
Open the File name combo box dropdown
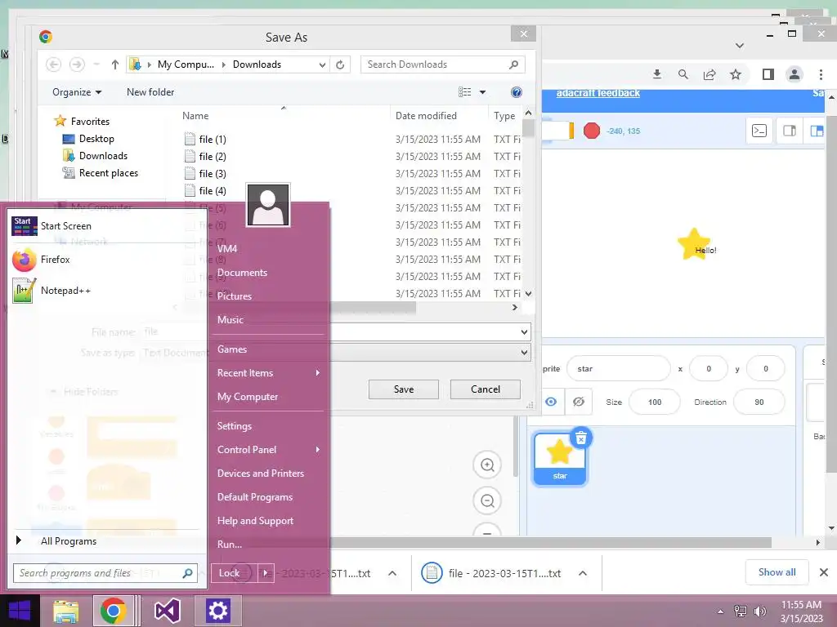point(524,332)
